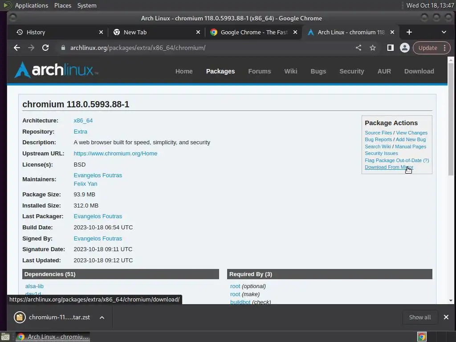This screenshot has width=456, height=342.
Task: Open Chrome's three-dot menu
Action: [x=445, y=48]
